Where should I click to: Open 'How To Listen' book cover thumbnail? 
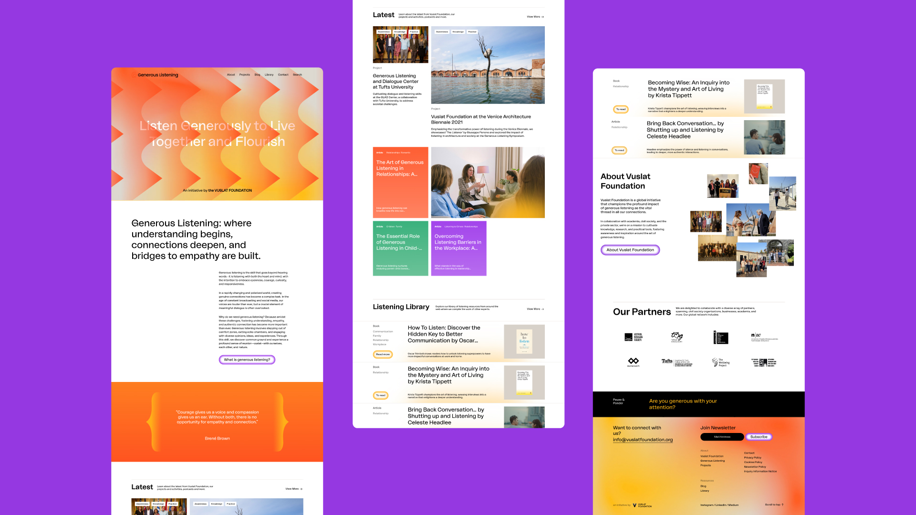tap(524, 341)
